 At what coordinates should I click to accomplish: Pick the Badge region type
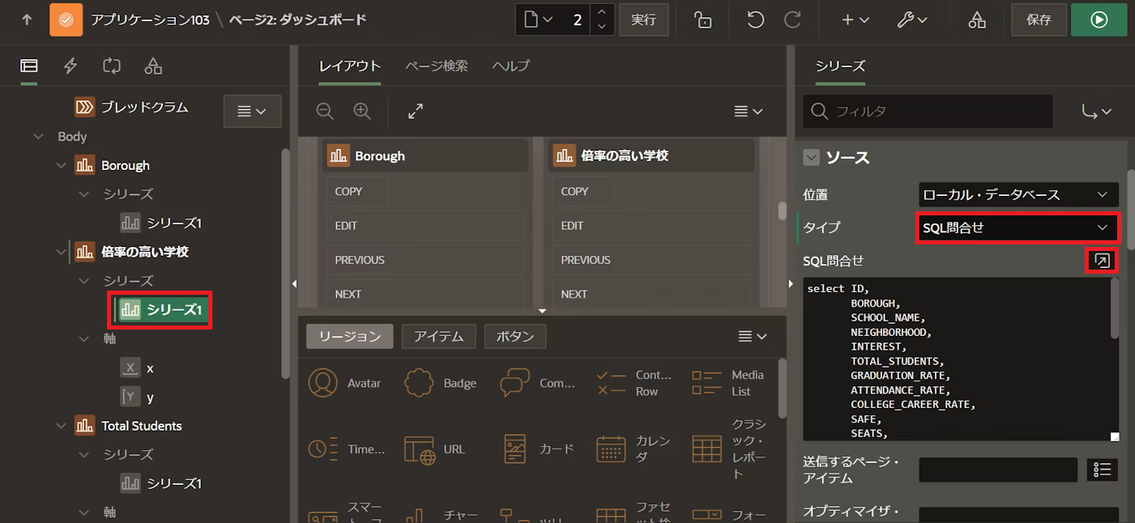tap(440, 383)
